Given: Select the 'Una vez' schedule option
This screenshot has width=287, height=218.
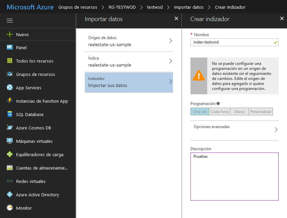Looking at the screenshot, I should tap(200, 112).
